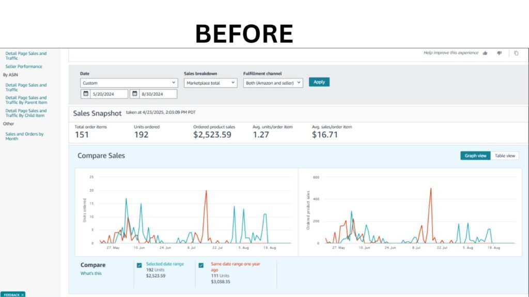
Task: Uncheck Same date range one year ago
Action: (x=201, y=266)
